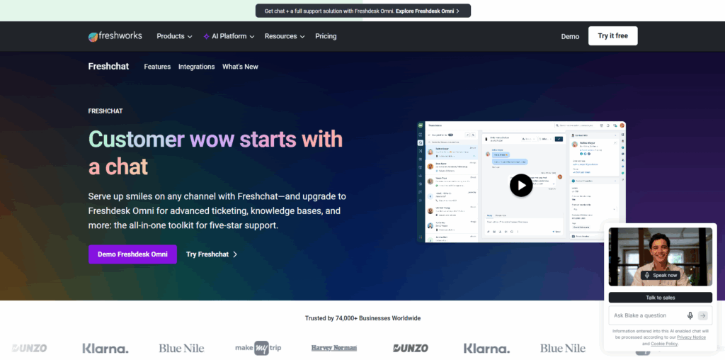This screenshot has width=725, height=360.
Task: Open the Features tab
Action: (157, 67)
